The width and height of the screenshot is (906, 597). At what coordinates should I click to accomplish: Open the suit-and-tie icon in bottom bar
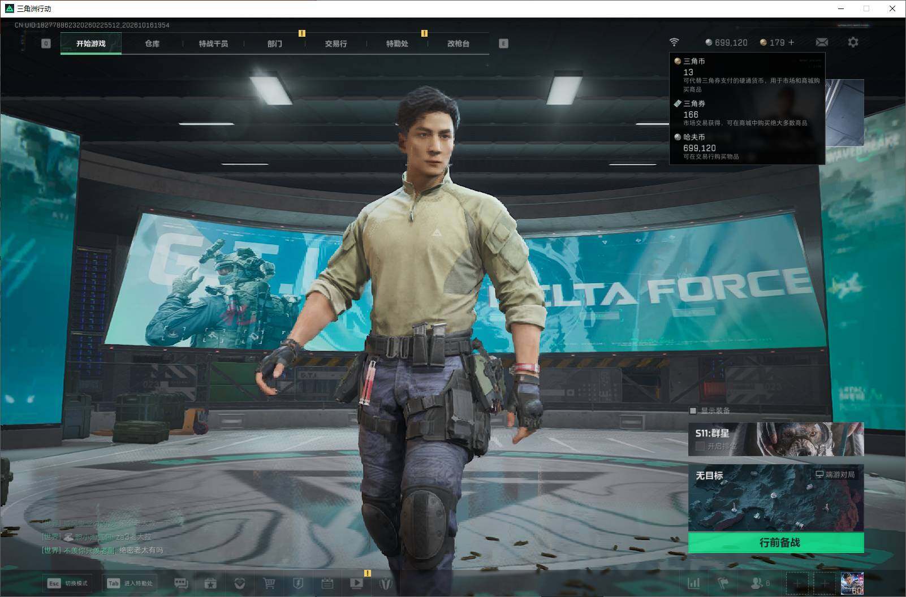point(386,583)
